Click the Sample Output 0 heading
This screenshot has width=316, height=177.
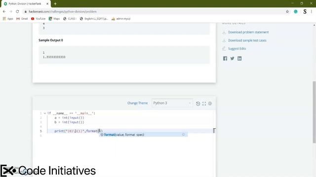coord(51,40)
